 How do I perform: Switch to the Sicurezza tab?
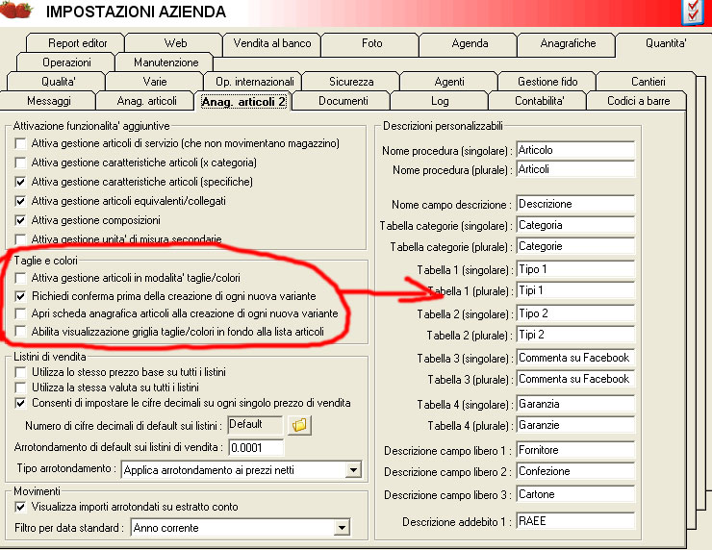(x=351, y=82)
